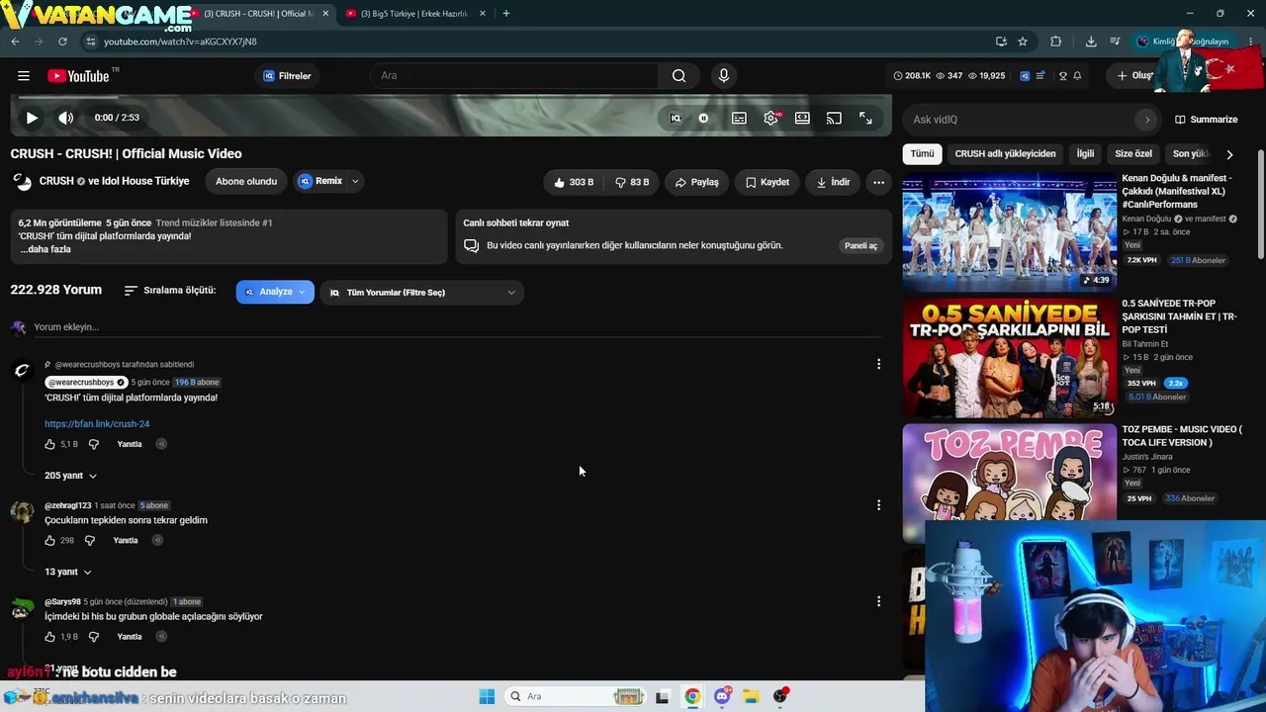This screenshot has width=1266, height=712.
Task: Open more actions menu under the video
Action: click(x=878, y=182)
